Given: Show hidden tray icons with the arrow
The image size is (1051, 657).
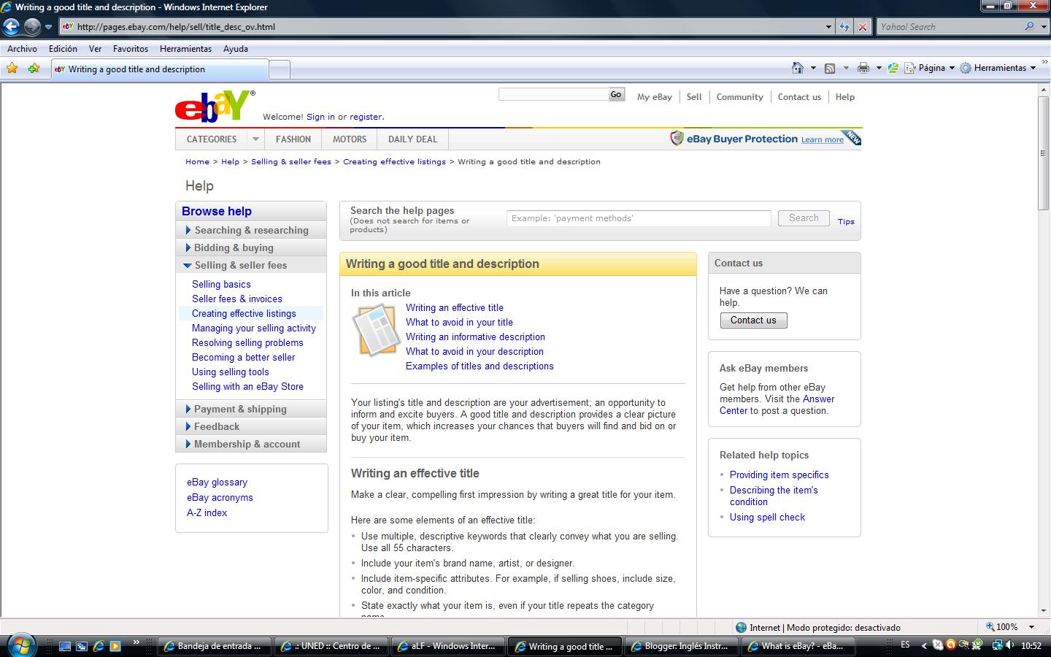Looking at the screenshot, I should (924, 645).
